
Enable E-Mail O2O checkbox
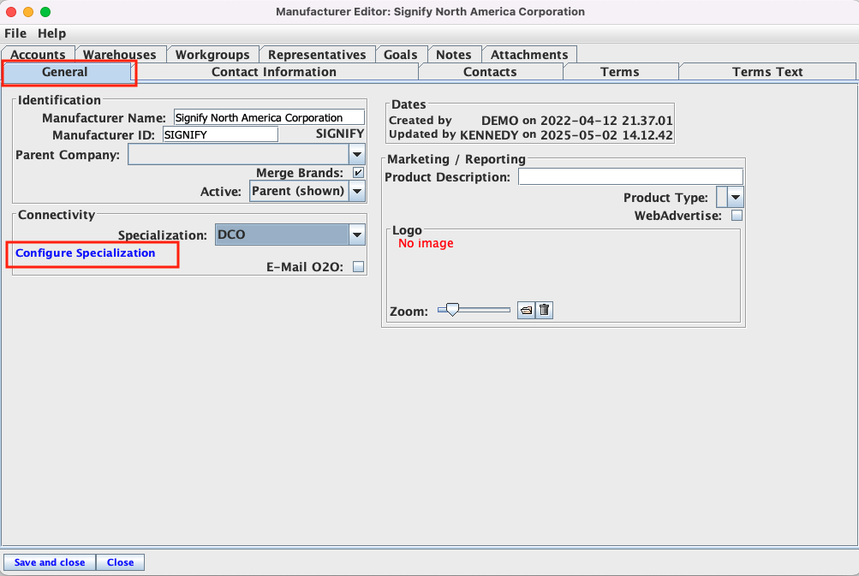pyautogui.click(x=358, y=267)
